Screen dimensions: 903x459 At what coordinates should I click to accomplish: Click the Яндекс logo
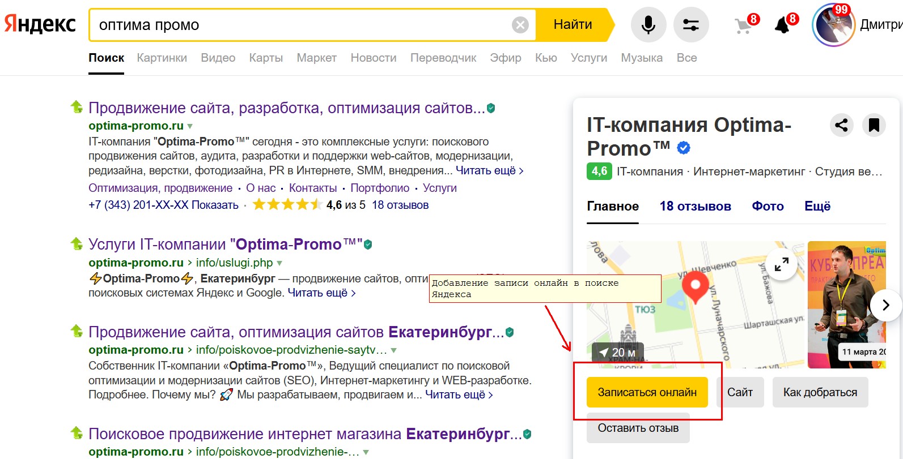point(40,24)
